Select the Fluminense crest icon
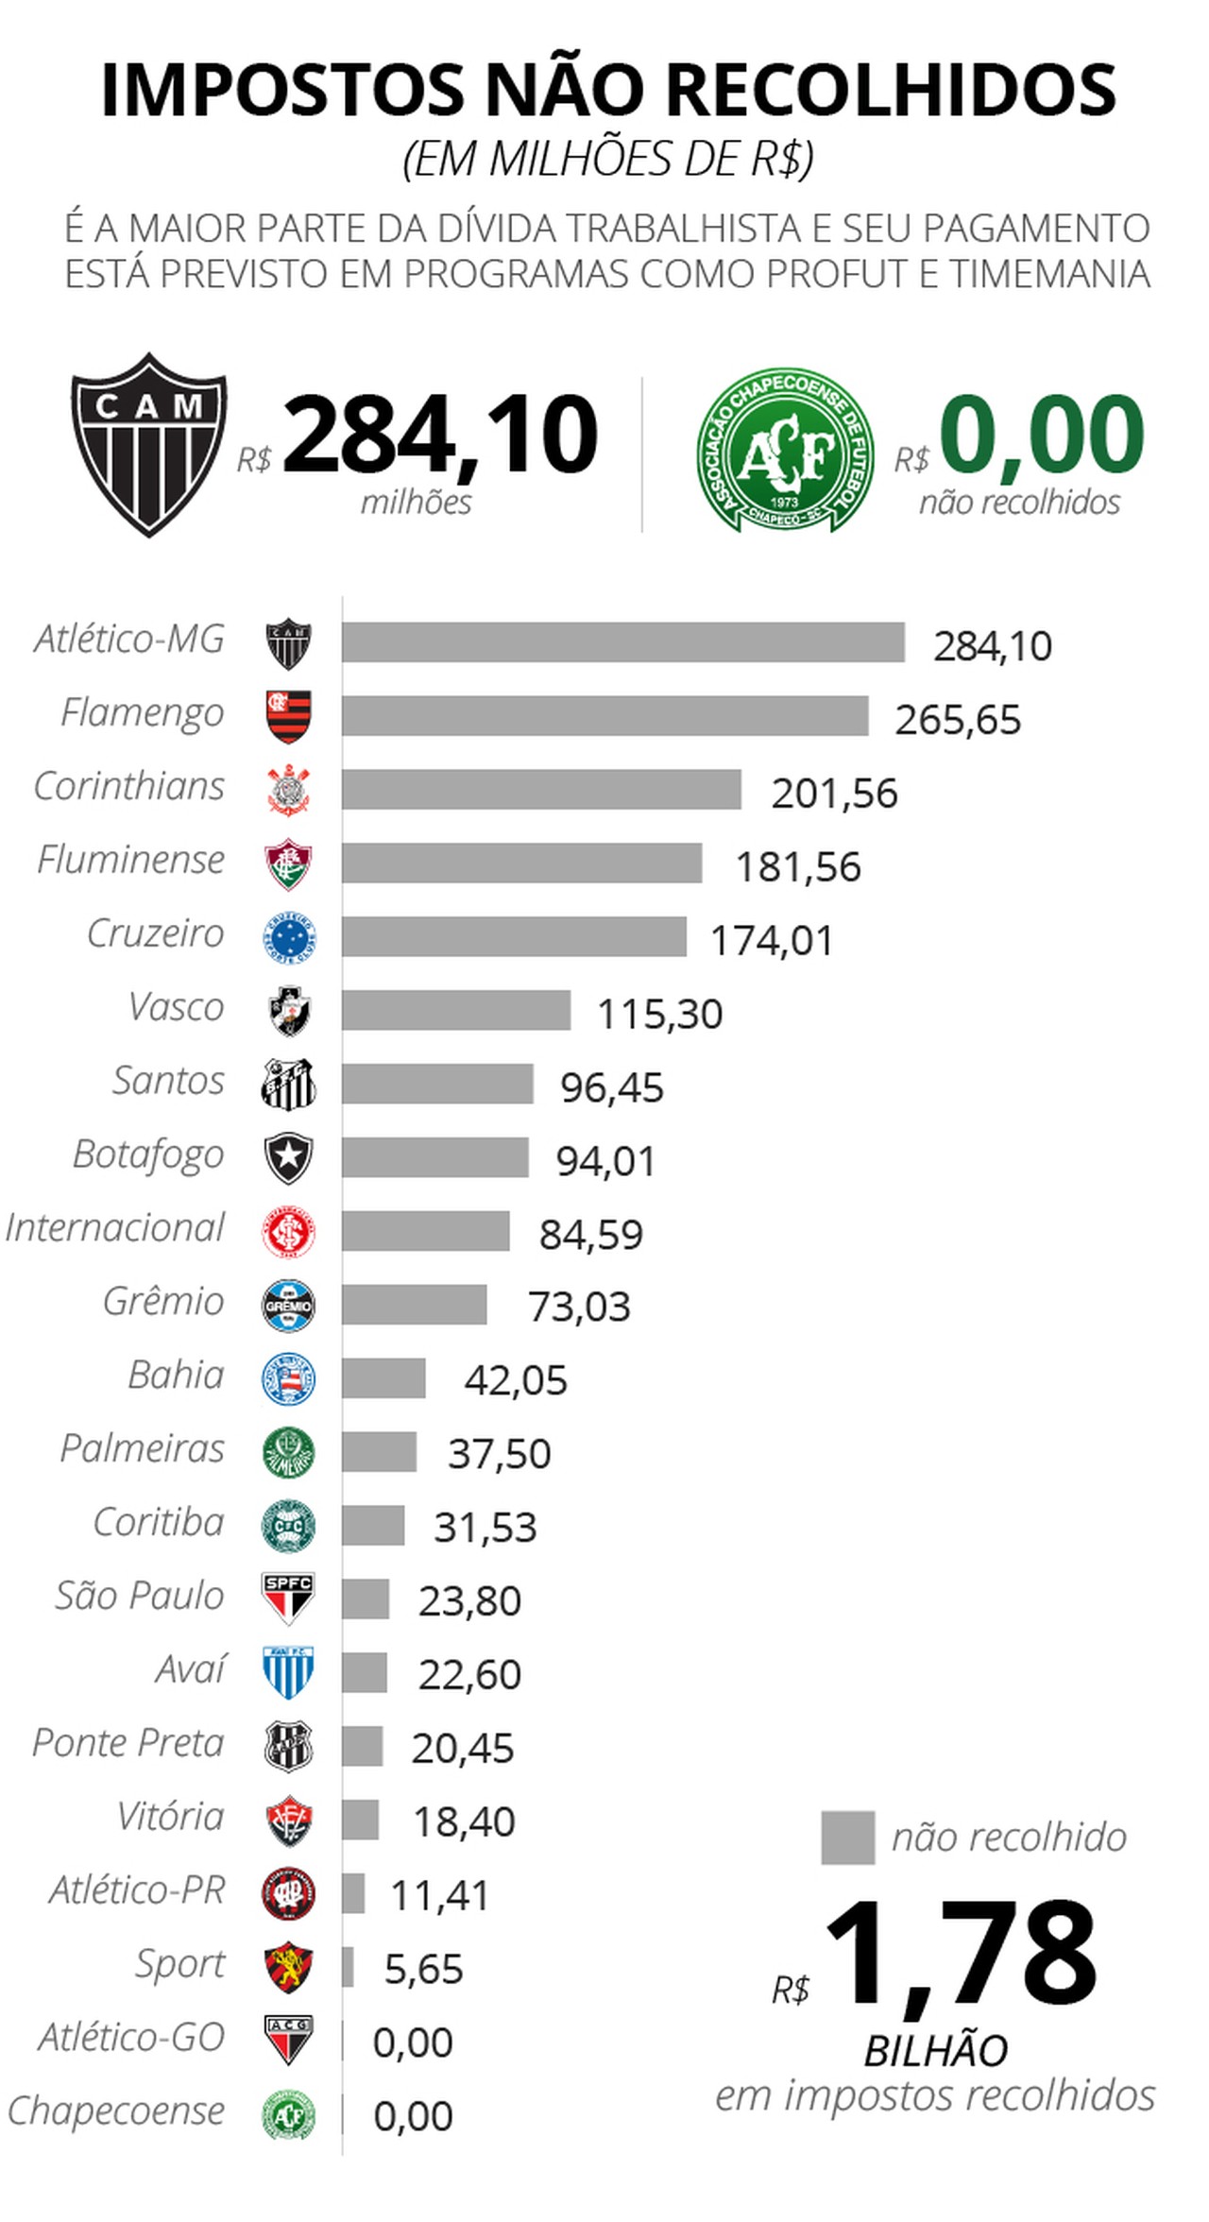This screenshot has height=2222, width=1209. [x=288, y=863]
